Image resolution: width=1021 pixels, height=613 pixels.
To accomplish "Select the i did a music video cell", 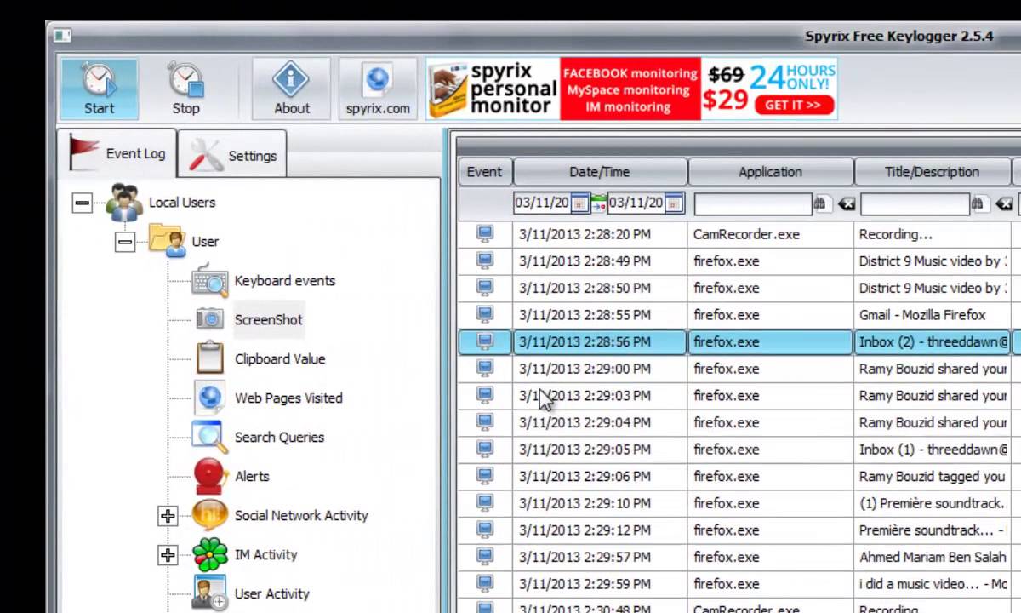I will (x=932, y=584).
